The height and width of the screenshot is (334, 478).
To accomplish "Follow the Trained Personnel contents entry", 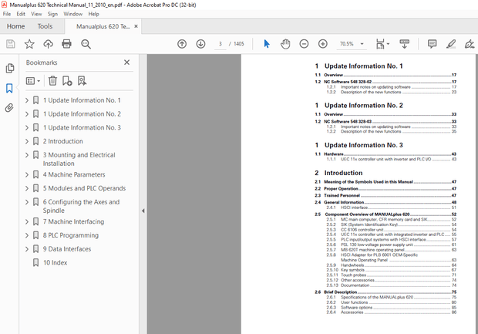I will pyautogui.click(x=385, y=195).
